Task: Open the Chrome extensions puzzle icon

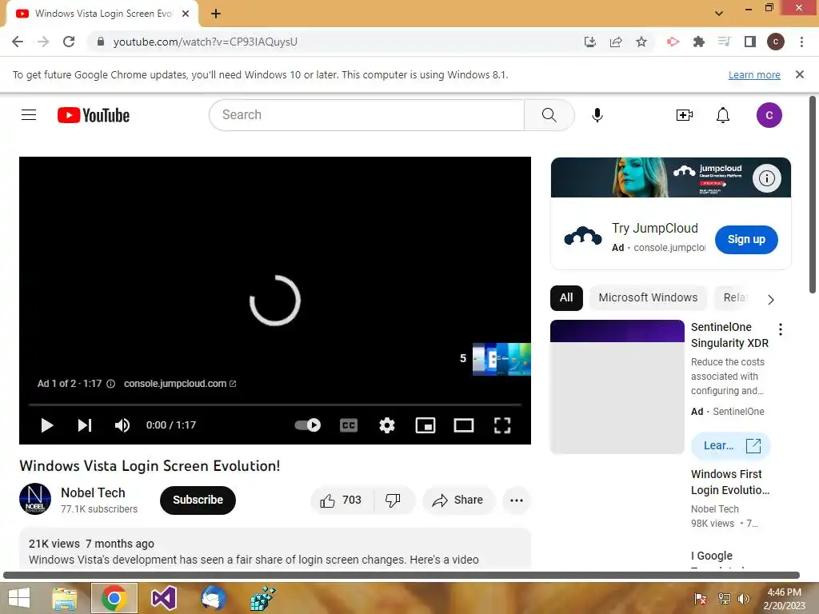Action: [x=699, y=42]
